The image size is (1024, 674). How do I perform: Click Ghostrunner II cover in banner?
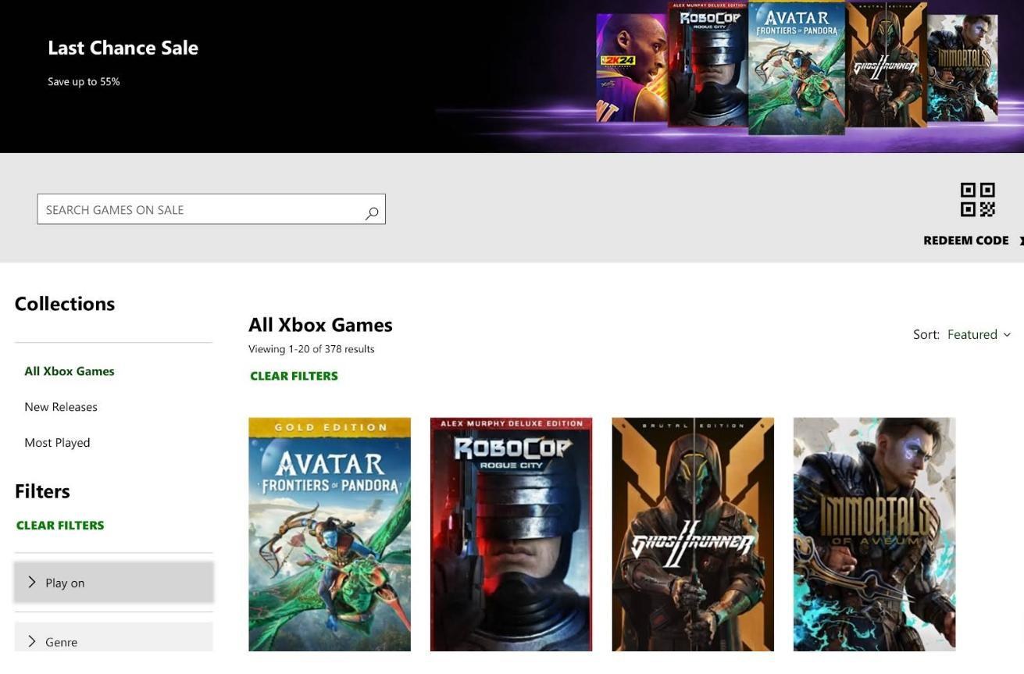click(x=886, y=66)
